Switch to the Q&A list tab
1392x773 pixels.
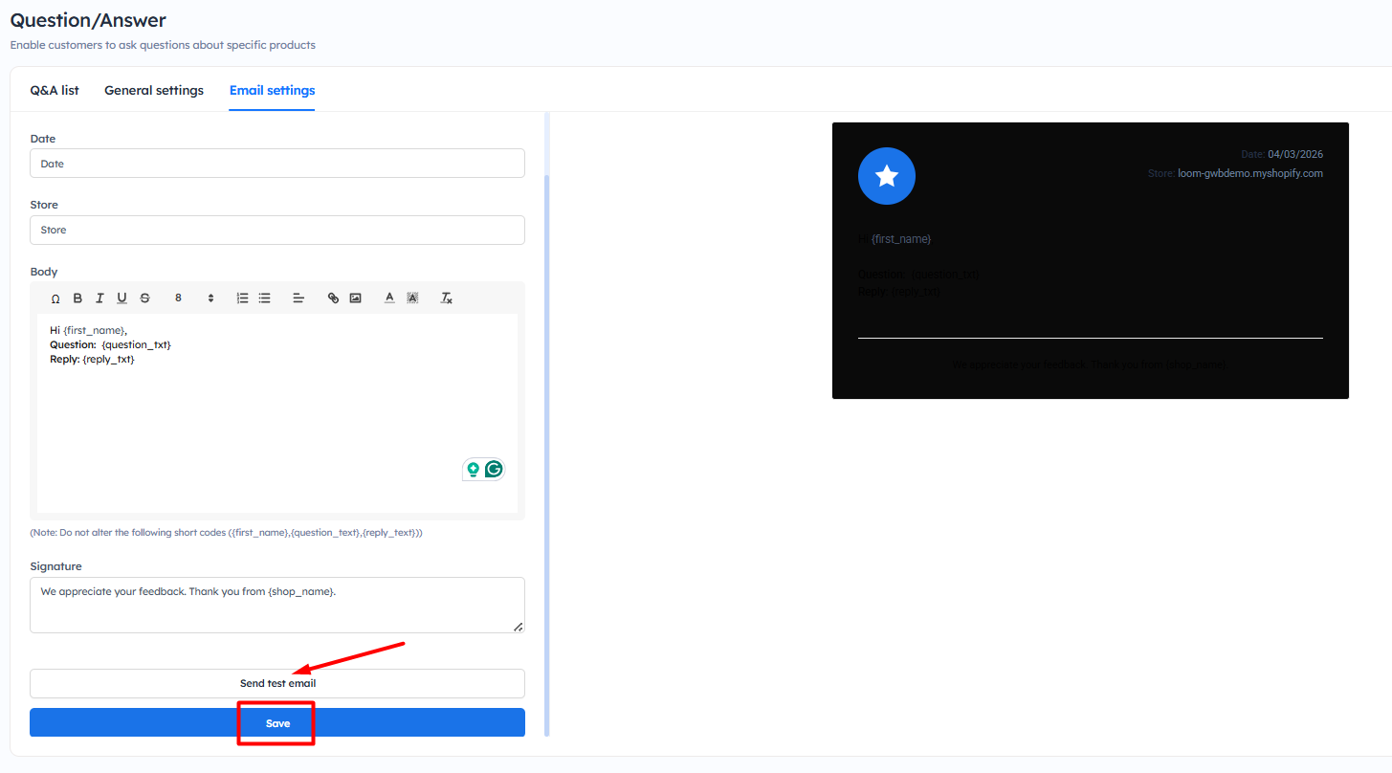pos(55,91)
